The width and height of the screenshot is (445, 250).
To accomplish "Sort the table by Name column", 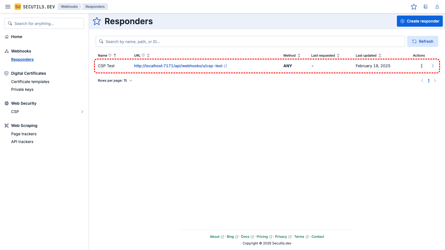I will coord(115,55).
